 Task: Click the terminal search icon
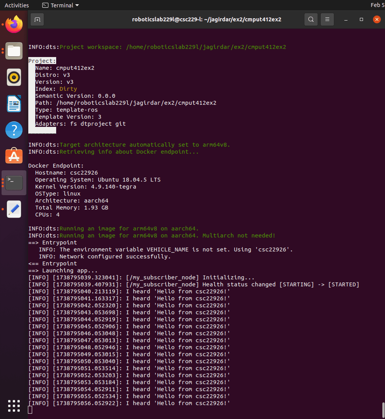(311, 19)
